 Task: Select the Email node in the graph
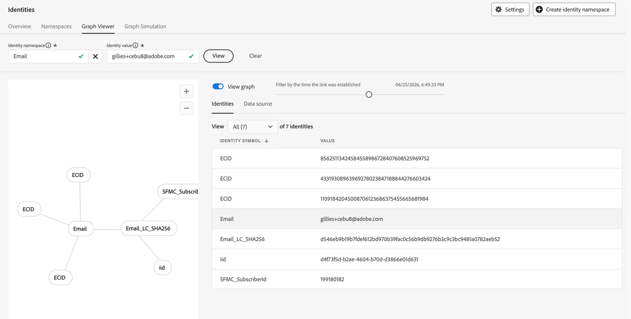tap(80, 229)
